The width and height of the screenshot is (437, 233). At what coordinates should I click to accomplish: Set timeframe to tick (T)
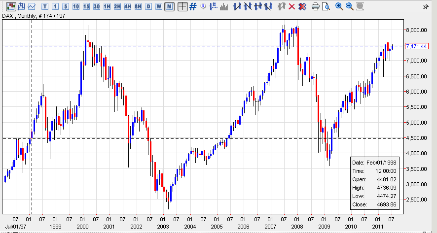tap(45, 6)
